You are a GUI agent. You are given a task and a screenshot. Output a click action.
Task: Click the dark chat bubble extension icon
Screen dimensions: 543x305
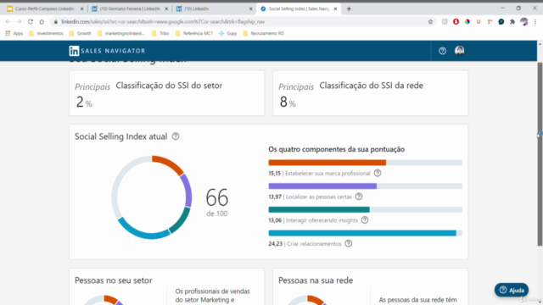(501, 21)
